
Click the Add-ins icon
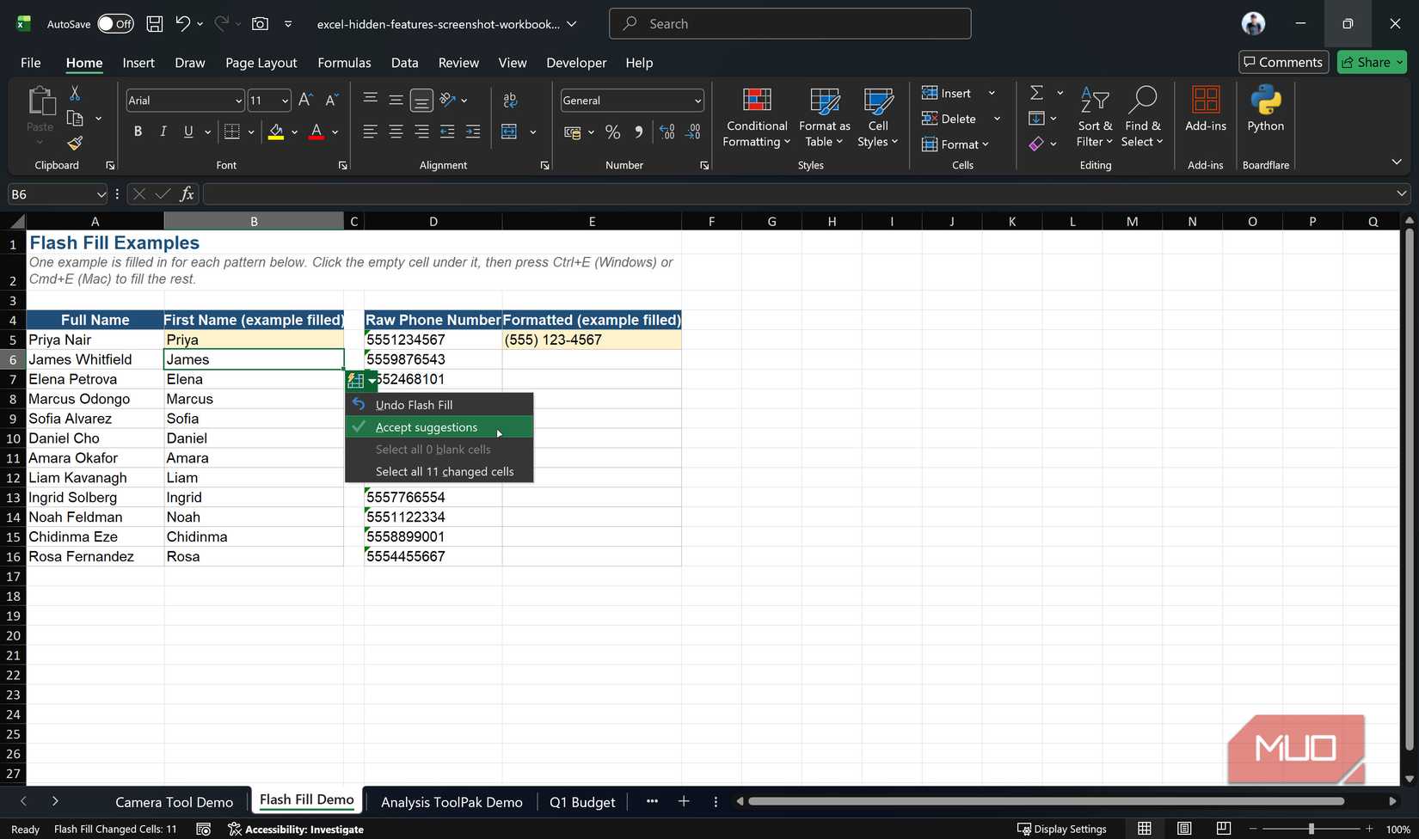click(x=1206, y=101)
